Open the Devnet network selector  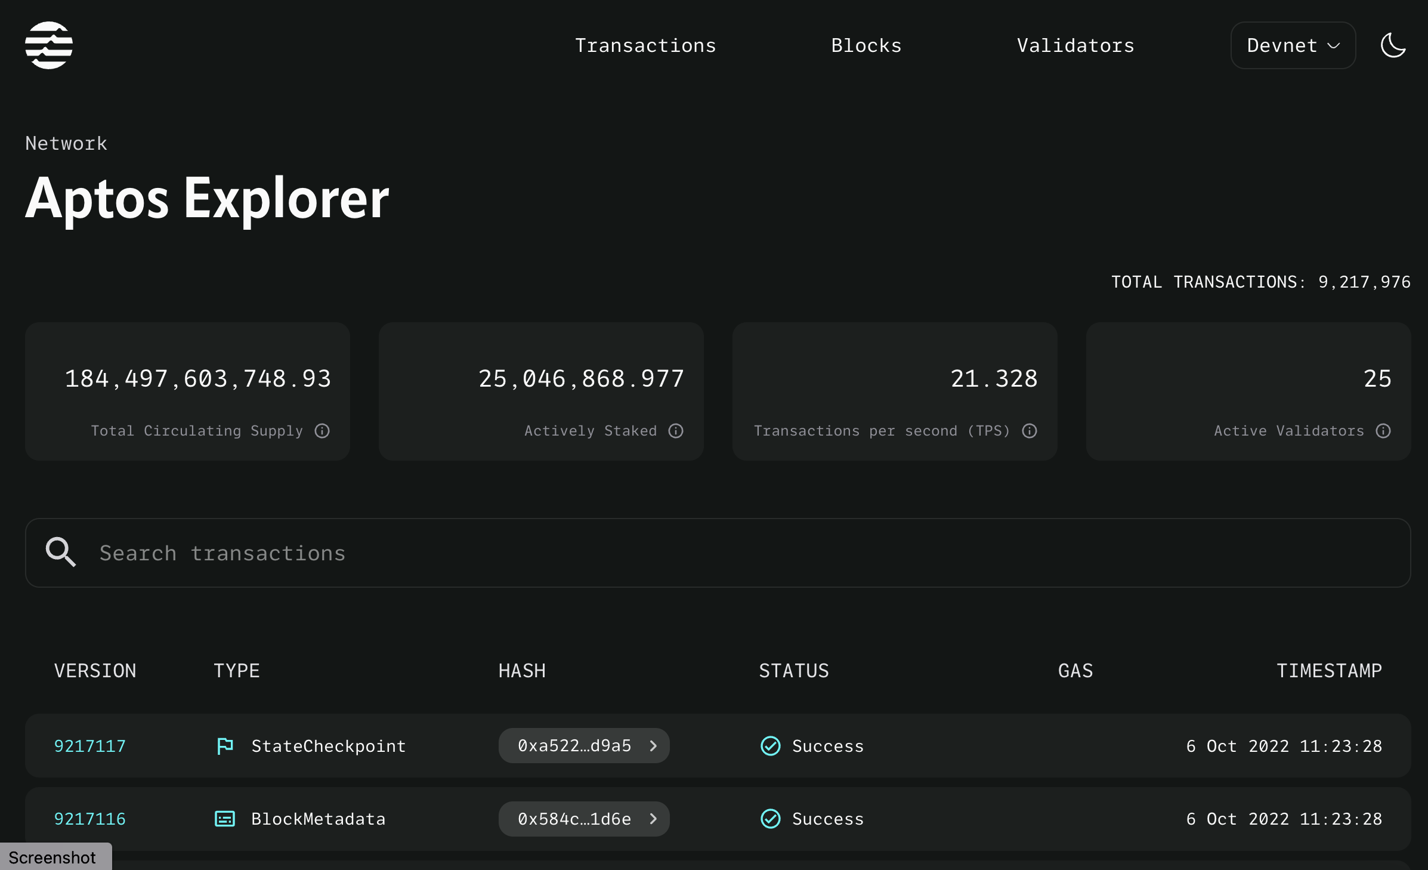[1293, 45]
